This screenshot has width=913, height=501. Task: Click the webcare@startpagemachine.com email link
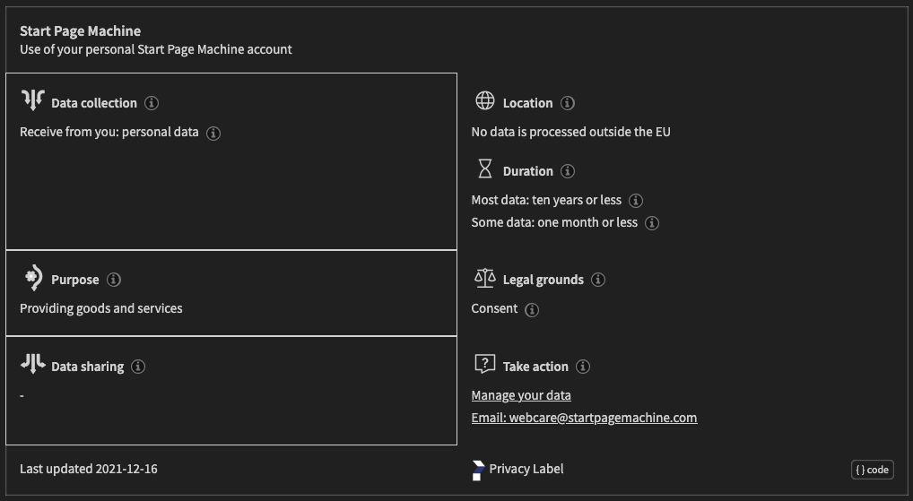(584, 418)
